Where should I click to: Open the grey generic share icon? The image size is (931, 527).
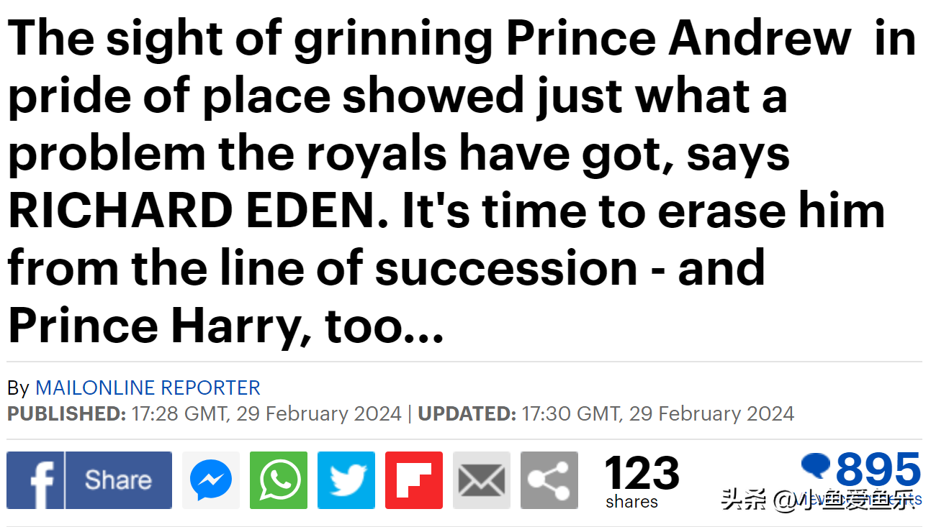coord(549,480)
